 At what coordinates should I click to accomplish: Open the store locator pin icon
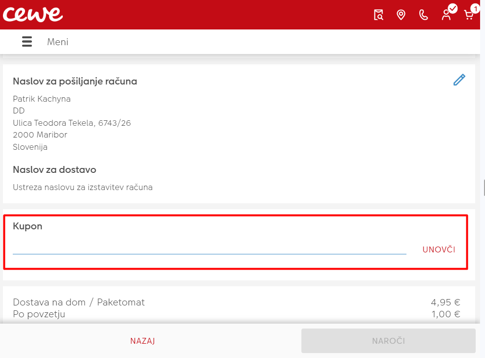click(x=401, y=15)
